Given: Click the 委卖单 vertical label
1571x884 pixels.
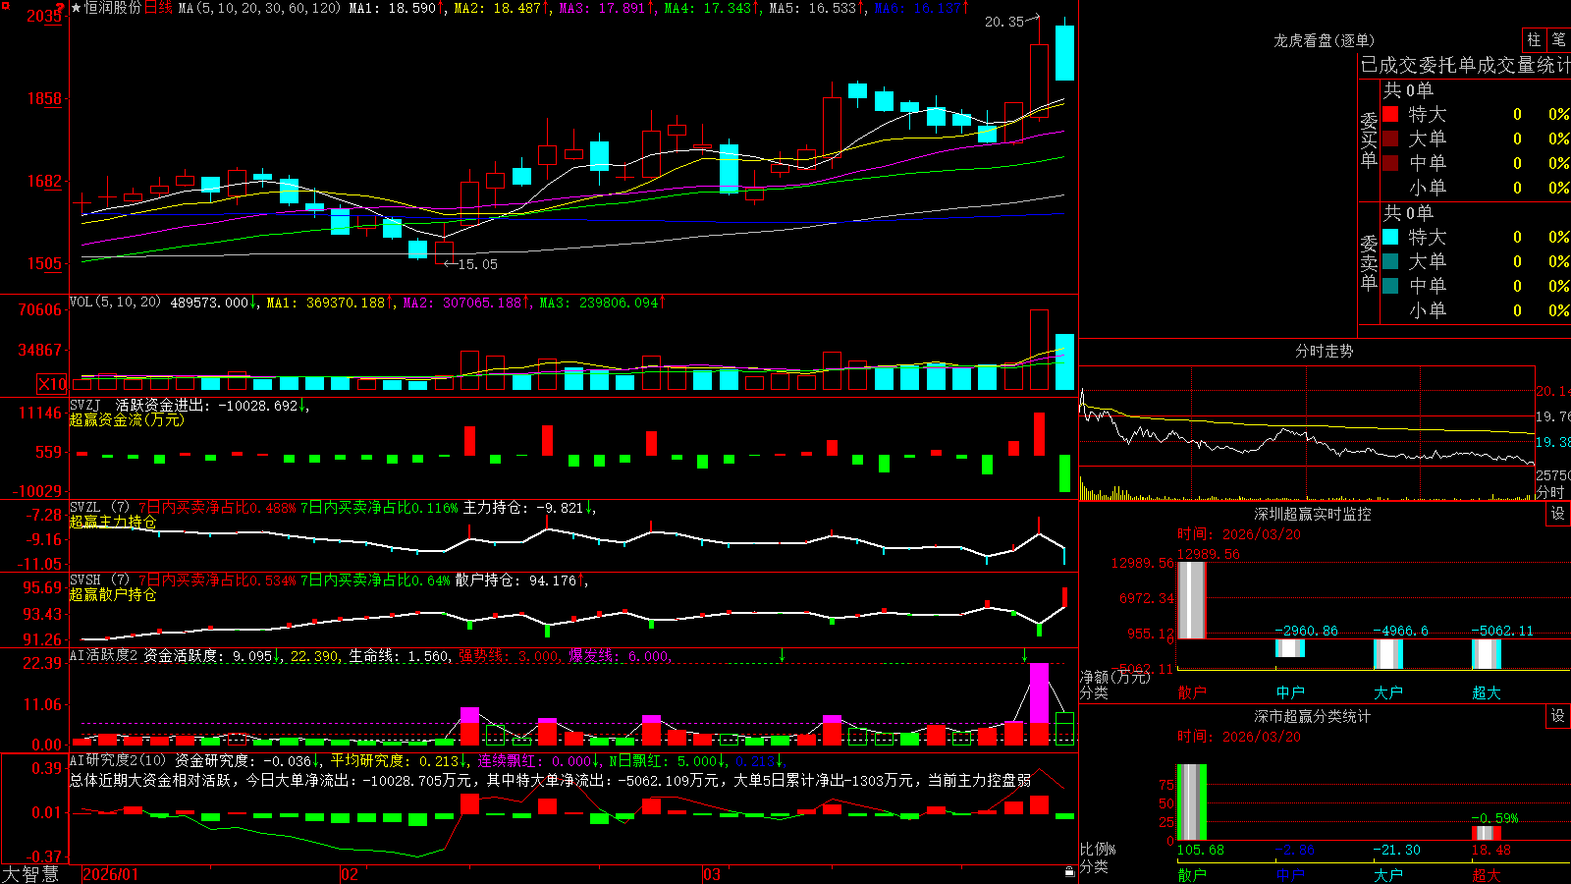Looking at the screenshot, I should coord(1369,263).
